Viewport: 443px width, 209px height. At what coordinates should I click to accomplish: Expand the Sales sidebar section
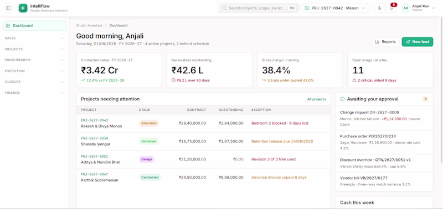(34, 38)
